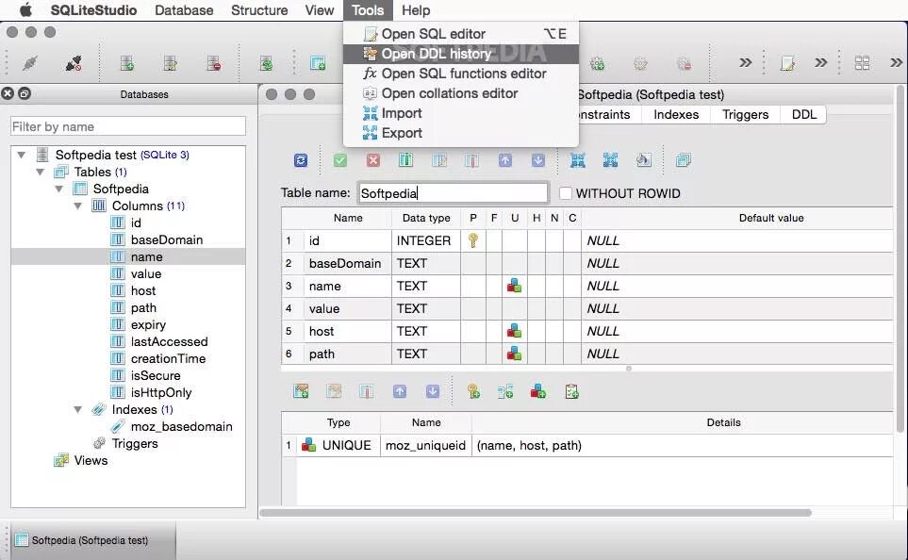Collapse the Indexes (1) tree node
The image size is (908, 560).
77,409
